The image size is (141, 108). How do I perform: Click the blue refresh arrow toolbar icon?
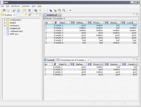pyautogui.click(x=29, y=10)
